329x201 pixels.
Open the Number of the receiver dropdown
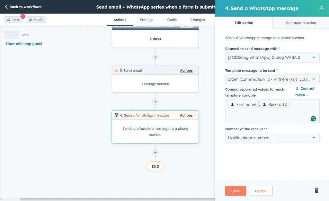click(x=272, y=138)
